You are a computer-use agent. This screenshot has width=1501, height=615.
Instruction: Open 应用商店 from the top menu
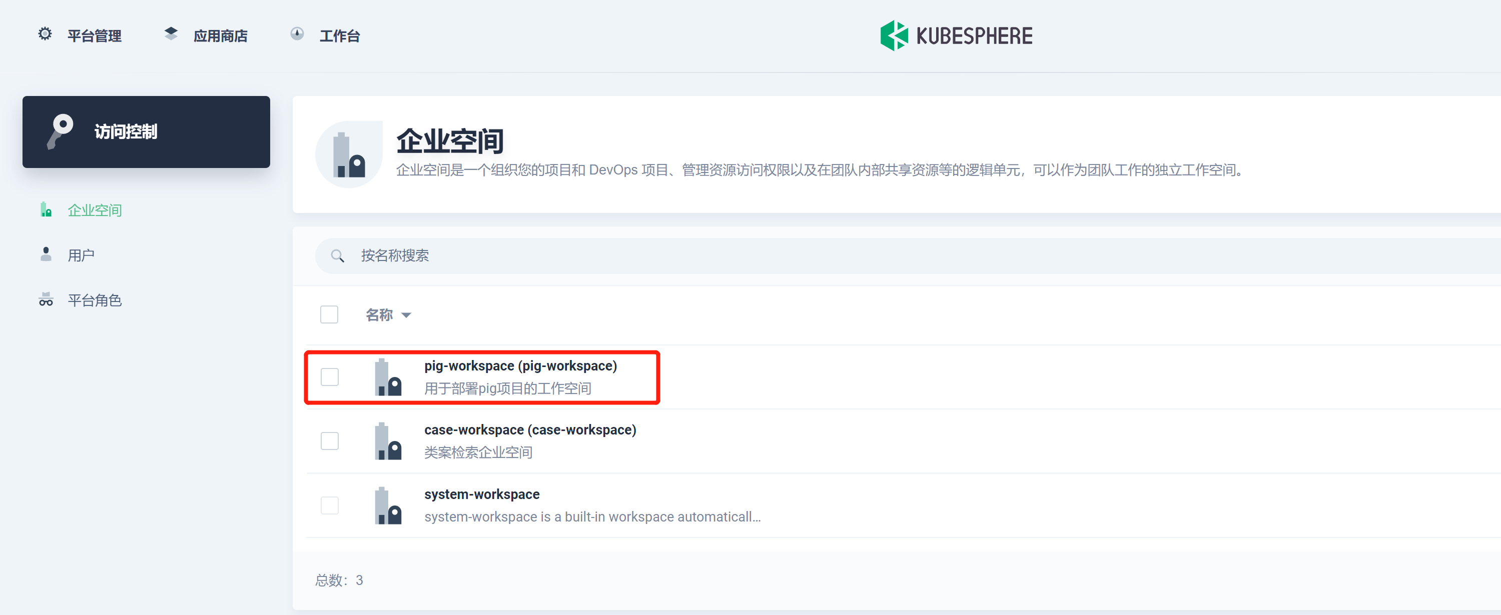pyautogui.click(x=220, y=35)
